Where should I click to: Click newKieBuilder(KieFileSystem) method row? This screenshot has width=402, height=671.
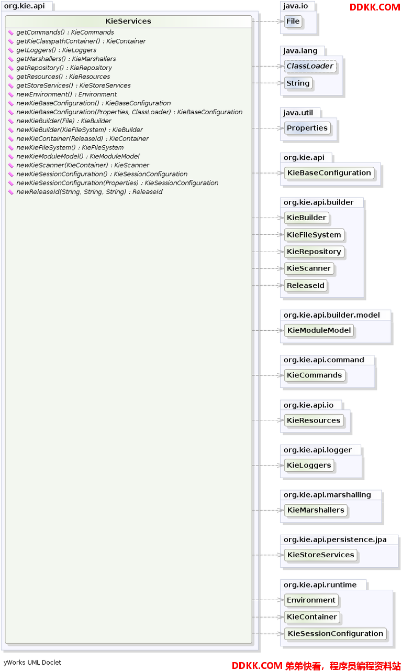[80, 130]
